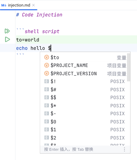Viewport: 137px width, 160px height.
Task: Click the template icon beside $-
Action: [x=47, y=114]
